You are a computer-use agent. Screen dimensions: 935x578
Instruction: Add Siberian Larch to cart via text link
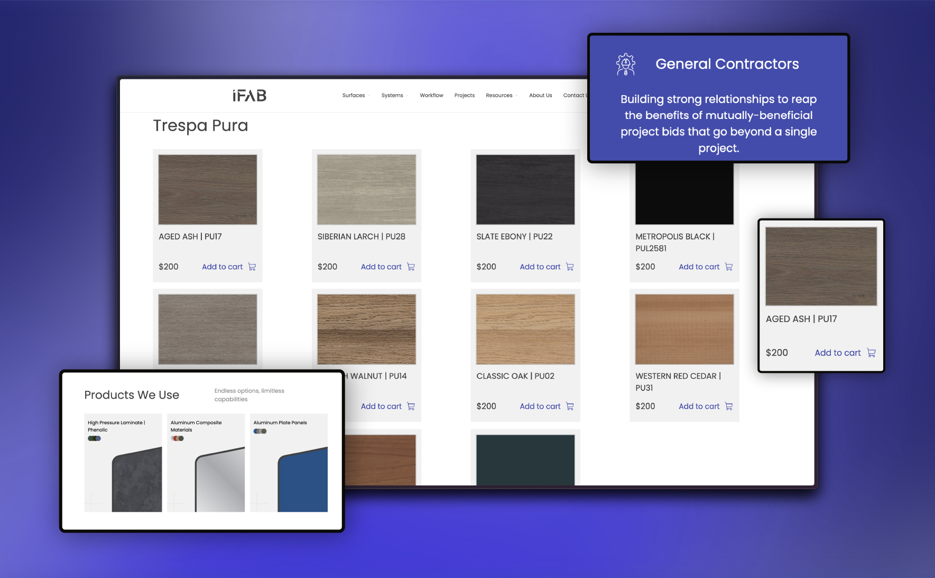[x=381, y=267]
